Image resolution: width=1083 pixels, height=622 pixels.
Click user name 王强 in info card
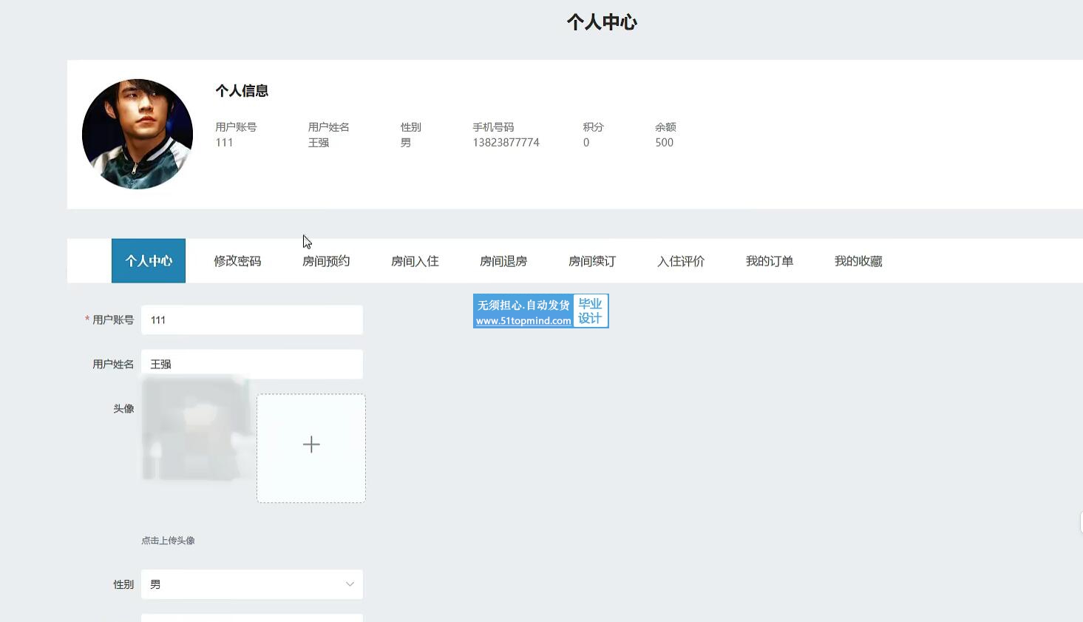[x=319, y=143]
